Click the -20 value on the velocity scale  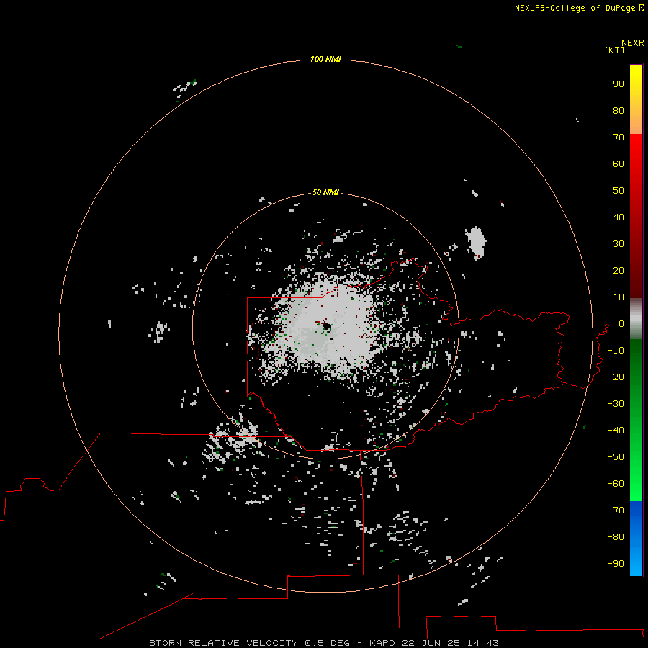coord(616,377)
